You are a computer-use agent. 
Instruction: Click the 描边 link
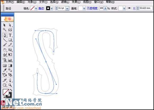(x=41, y=9)
